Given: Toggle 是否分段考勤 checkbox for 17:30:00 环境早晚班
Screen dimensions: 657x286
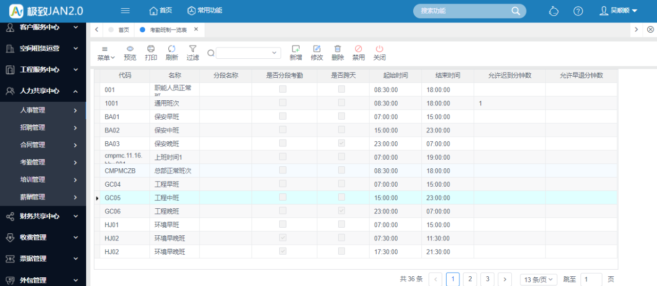Looking at the screenshot, I should (x=283, y=251).
